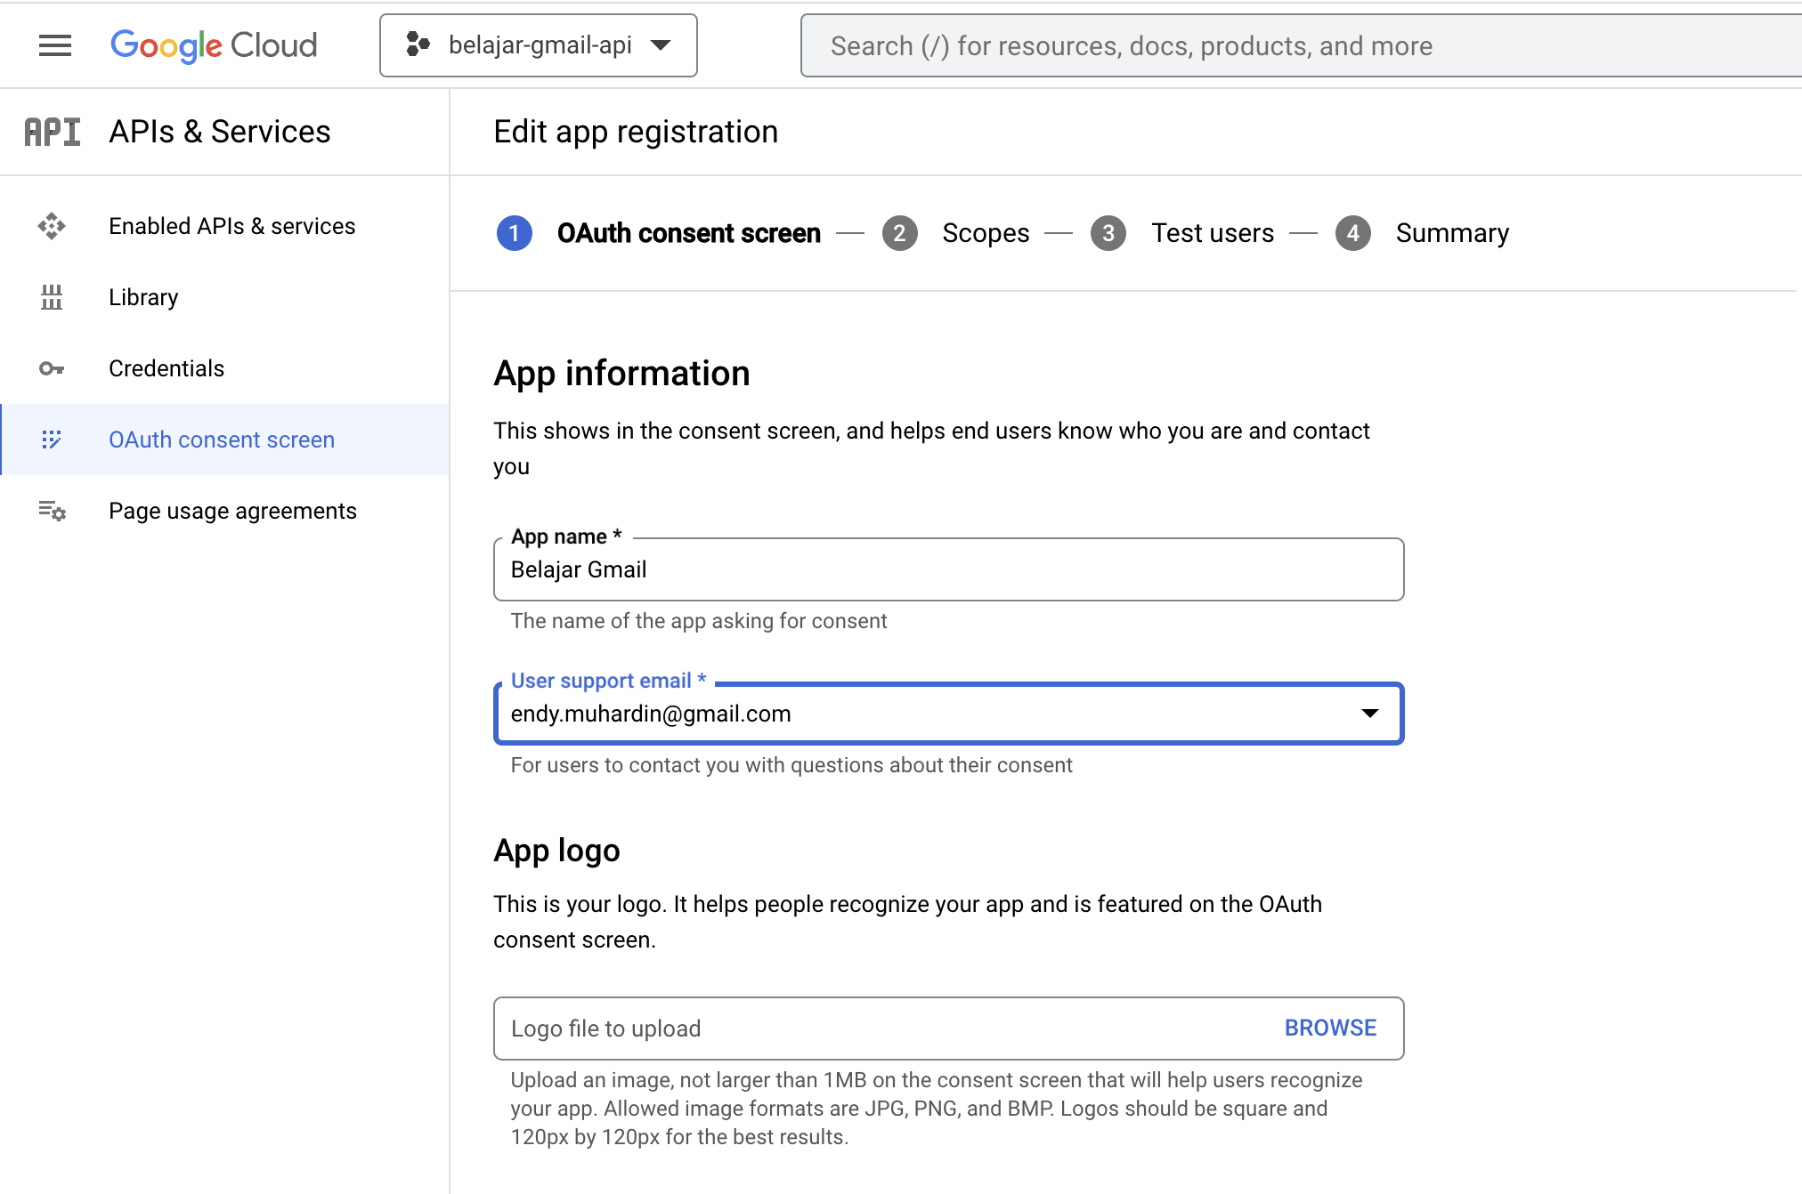
Task: Open the Credentials page
Action: point(166,368)
